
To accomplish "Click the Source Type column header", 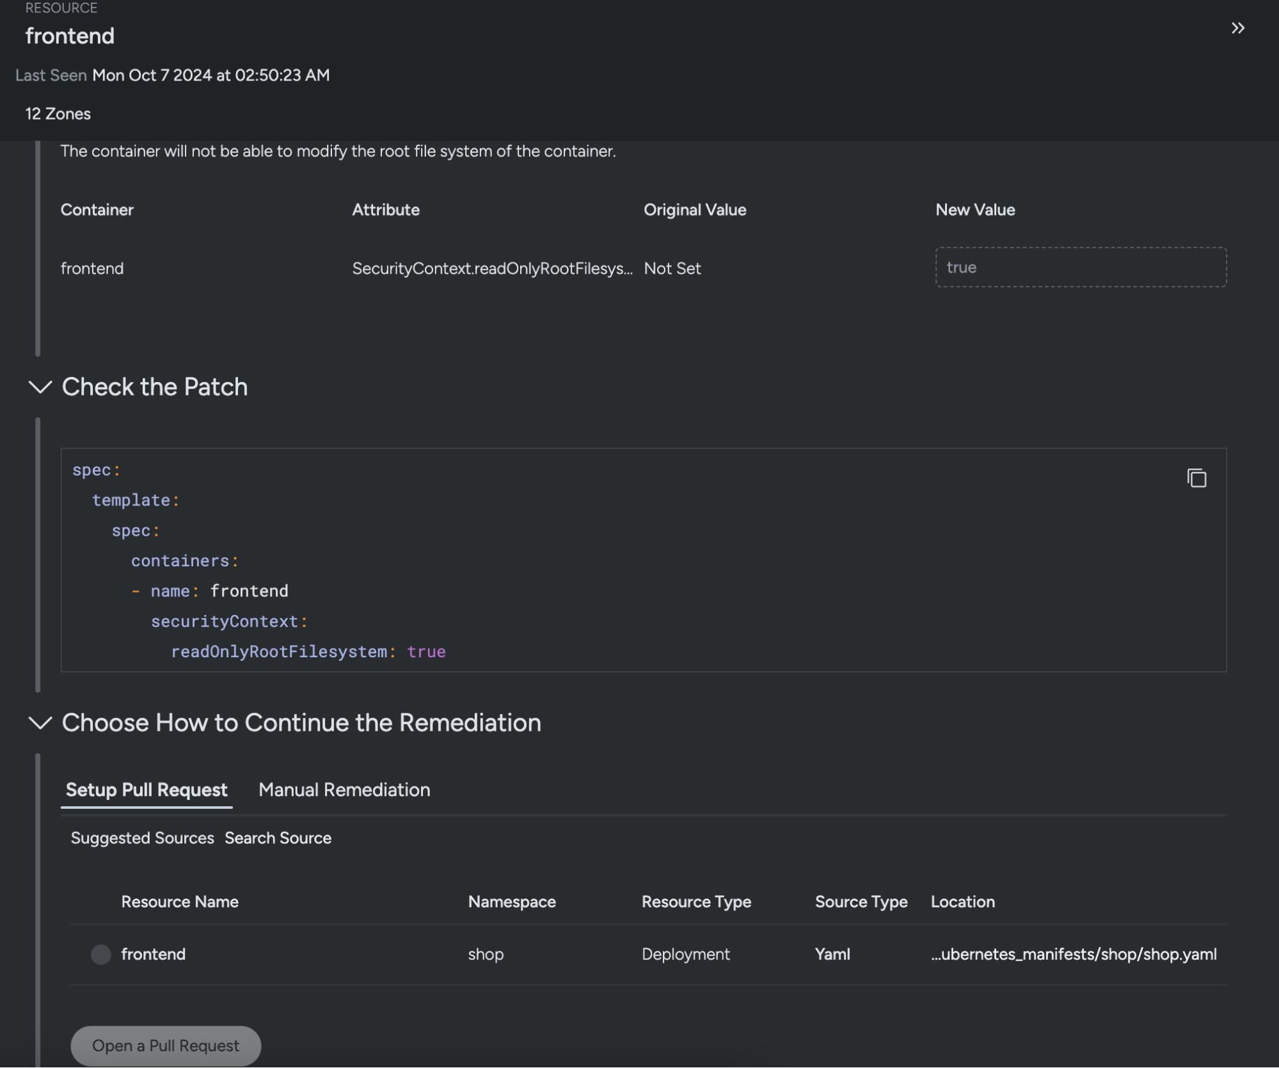I will click(861, 902).
